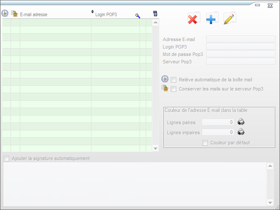280x210 pixels.
Task: Enable Relève automatique de la boîte mail
Action: [174, 80]
